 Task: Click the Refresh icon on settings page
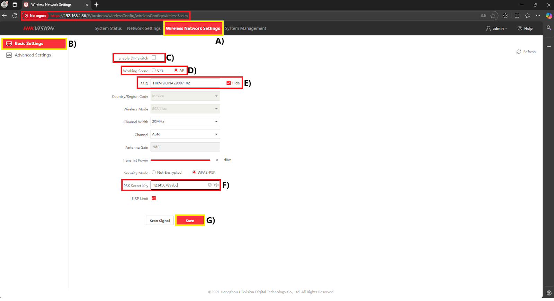pos(519,52)
